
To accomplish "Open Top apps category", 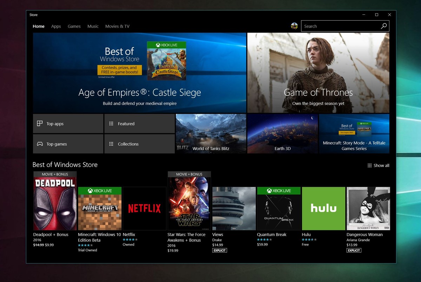I will (68, 124).
